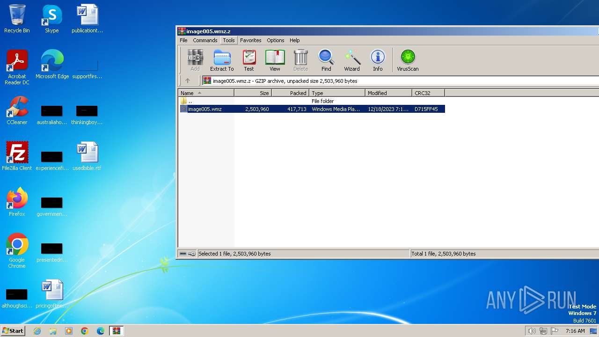Select usedbible.rtf desktop file
The width and height of the screenshot is (599, 337).
(x=87, y=156)
